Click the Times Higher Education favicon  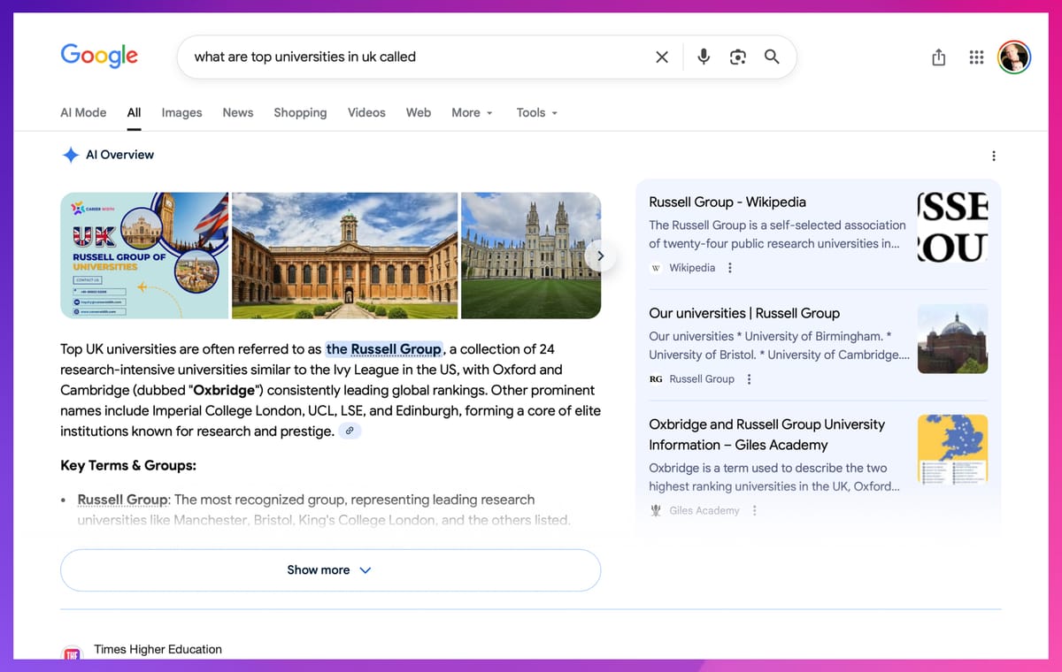click(72, 653)
